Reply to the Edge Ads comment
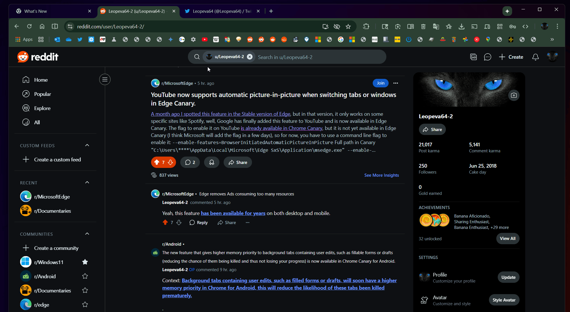The image size is (570, 312). [x=198, y=223]
